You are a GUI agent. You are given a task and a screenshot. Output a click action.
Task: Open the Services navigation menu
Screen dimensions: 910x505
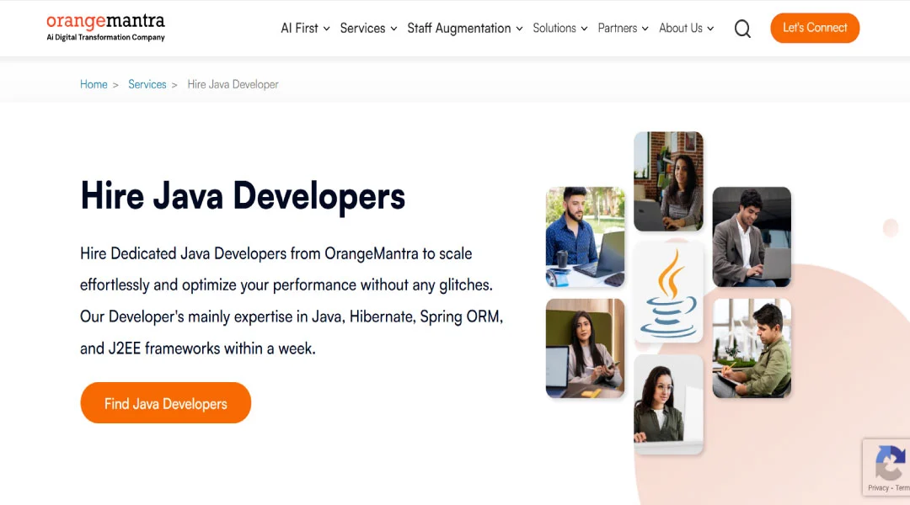click(368, 29)
